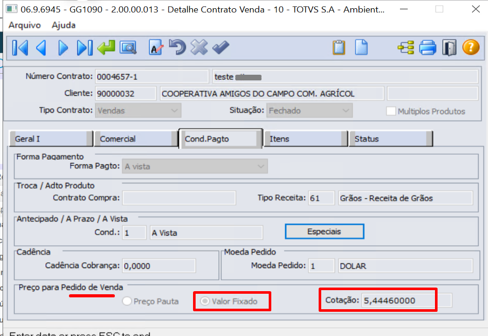The height and width of the screenshot is (336, 488).
Task: Click the Contrato Compra field
Action: 179,198
